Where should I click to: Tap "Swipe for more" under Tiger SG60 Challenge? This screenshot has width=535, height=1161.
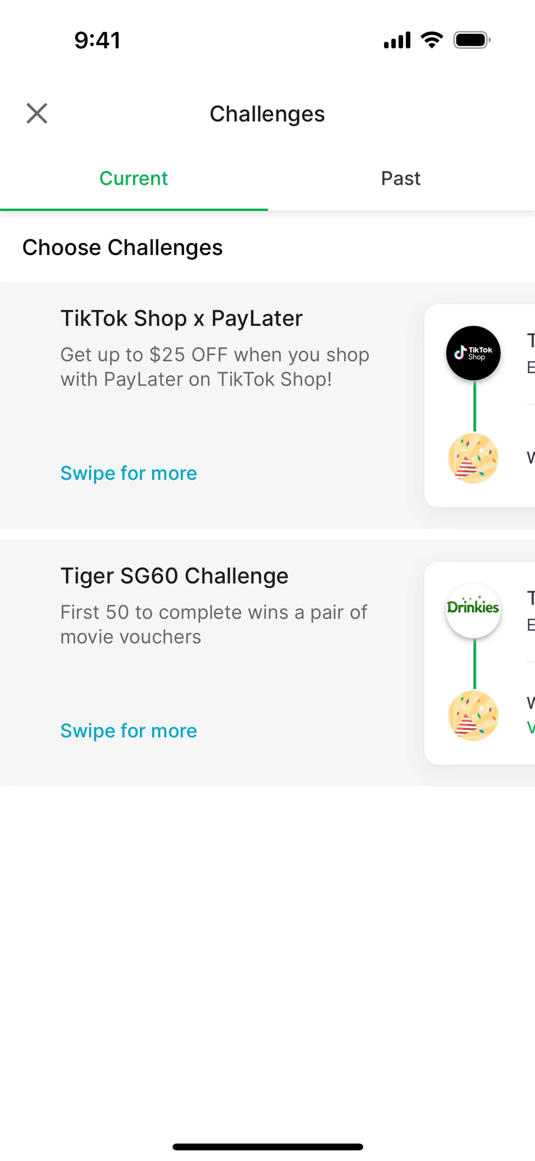(x=129, y=731)
